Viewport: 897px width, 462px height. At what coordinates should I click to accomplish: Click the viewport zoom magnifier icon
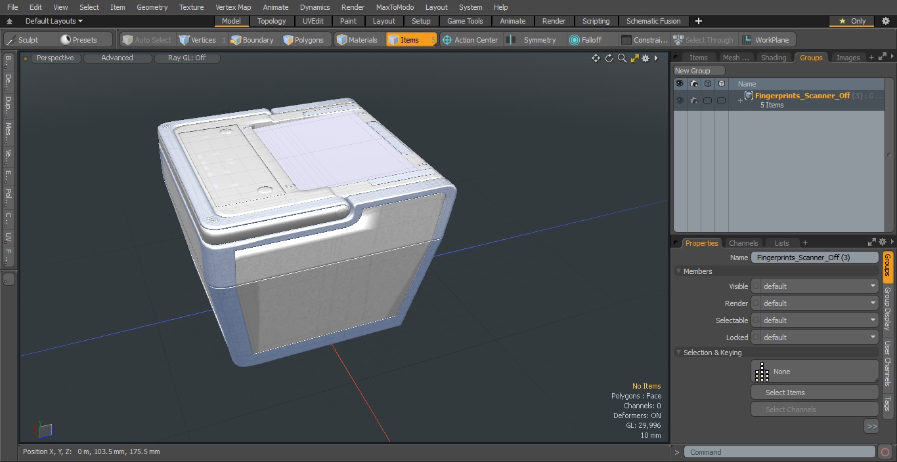(622, 58)
